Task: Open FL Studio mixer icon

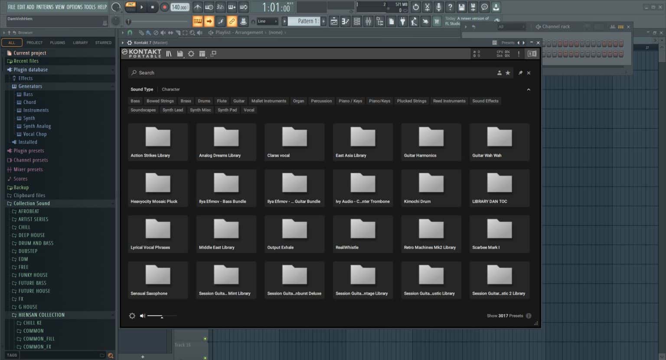Action: (x=368, y=21)
